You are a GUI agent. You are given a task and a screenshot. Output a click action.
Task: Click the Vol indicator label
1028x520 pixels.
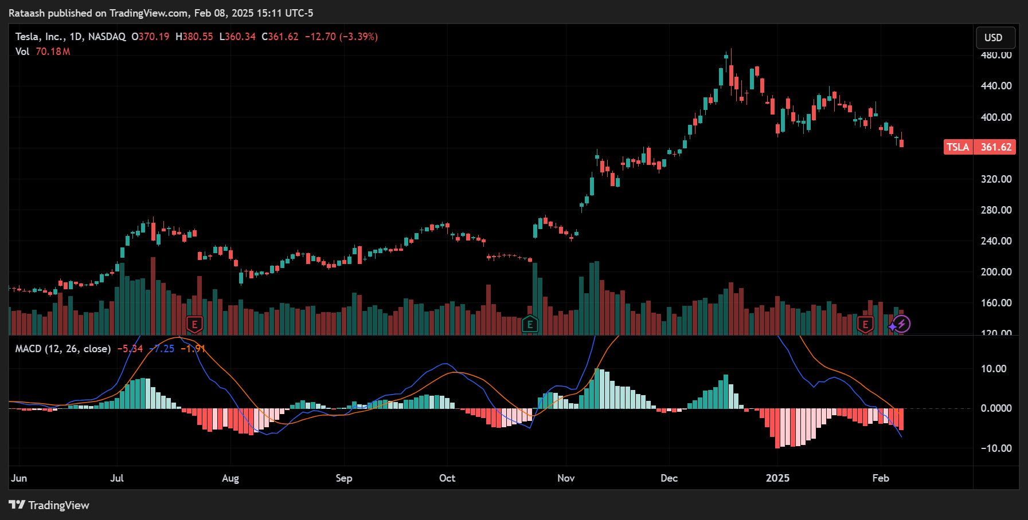click(22, 52)
